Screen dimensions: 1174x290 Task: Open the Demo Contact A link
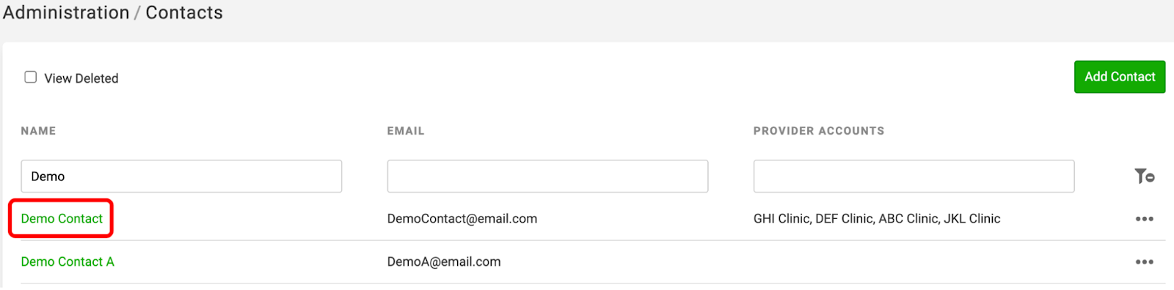68,261
